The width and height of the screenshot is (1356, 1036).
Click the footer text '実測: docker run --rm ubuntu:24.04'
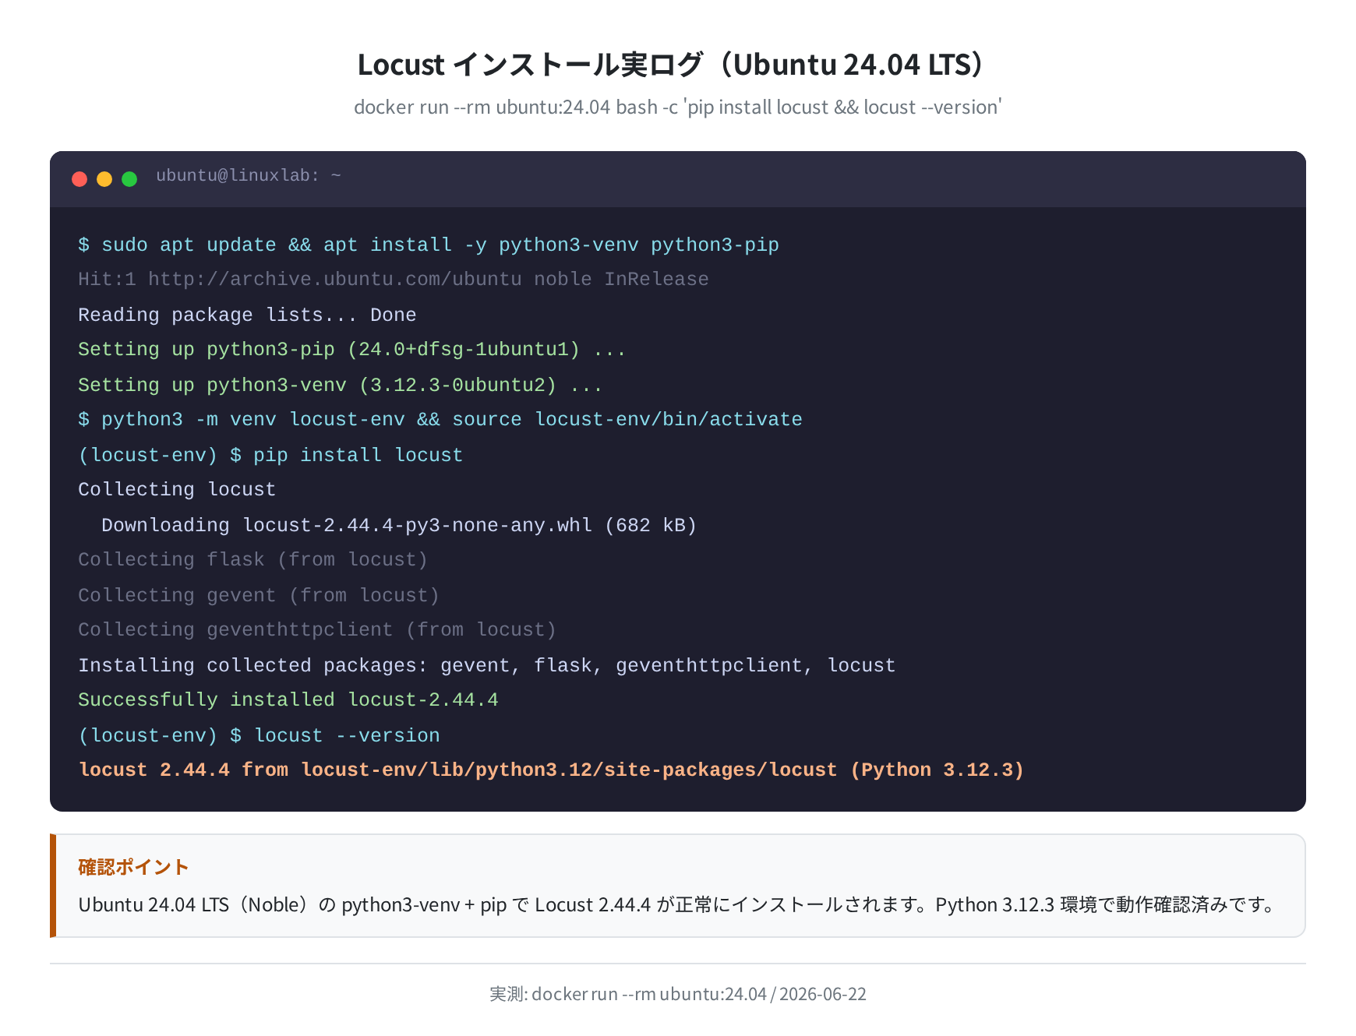pos(678,994)
